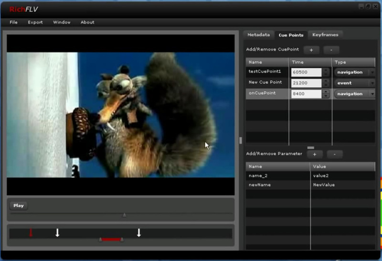
Task: Increase time of testCuePoint1 with stepper up
Action: pos(326,70)
